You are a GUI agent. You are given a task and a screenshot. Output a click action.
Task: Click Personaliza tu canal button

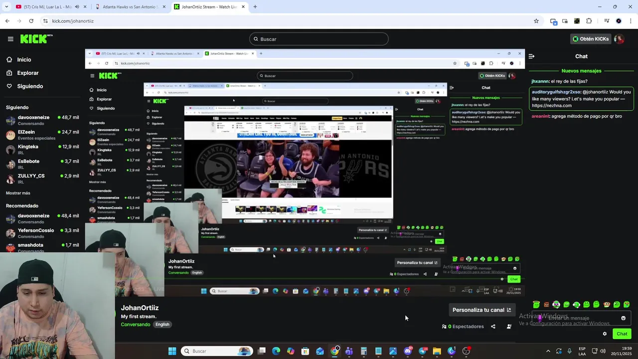coord(481,310)
